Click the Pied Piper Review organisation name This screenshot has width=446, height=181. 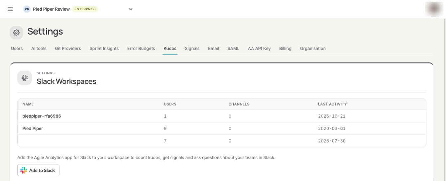pos(51,9)
